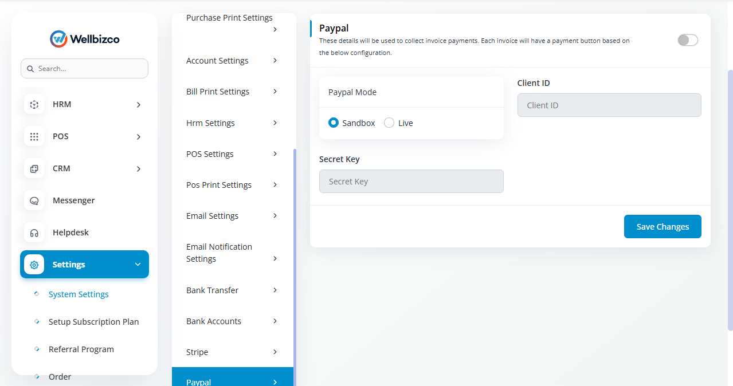Click the Secret Key input field
Viewport: 733px width, 386px height.
point(411,181)
